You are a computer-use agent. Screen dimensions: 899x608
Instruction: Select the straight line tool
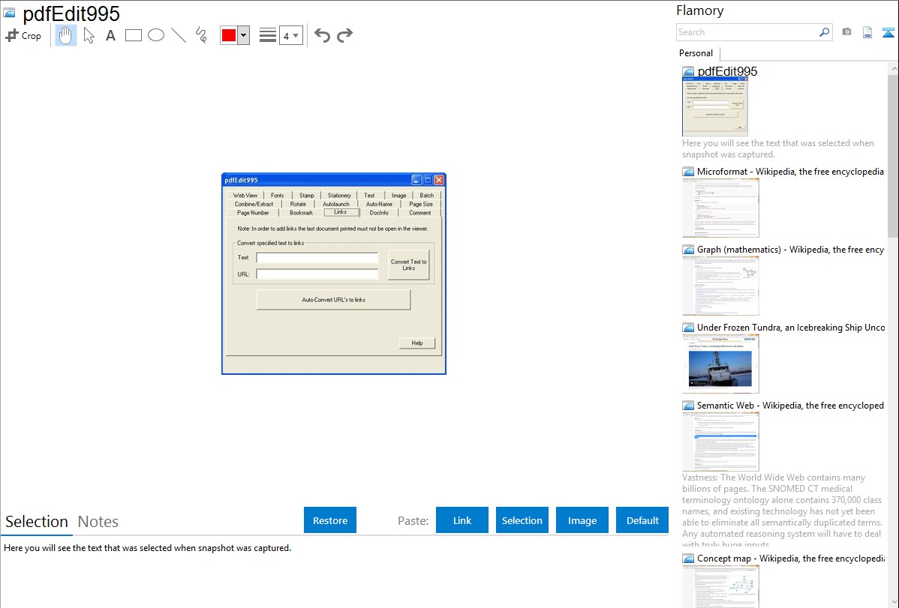pyautogui.click(x=179, y=35)
